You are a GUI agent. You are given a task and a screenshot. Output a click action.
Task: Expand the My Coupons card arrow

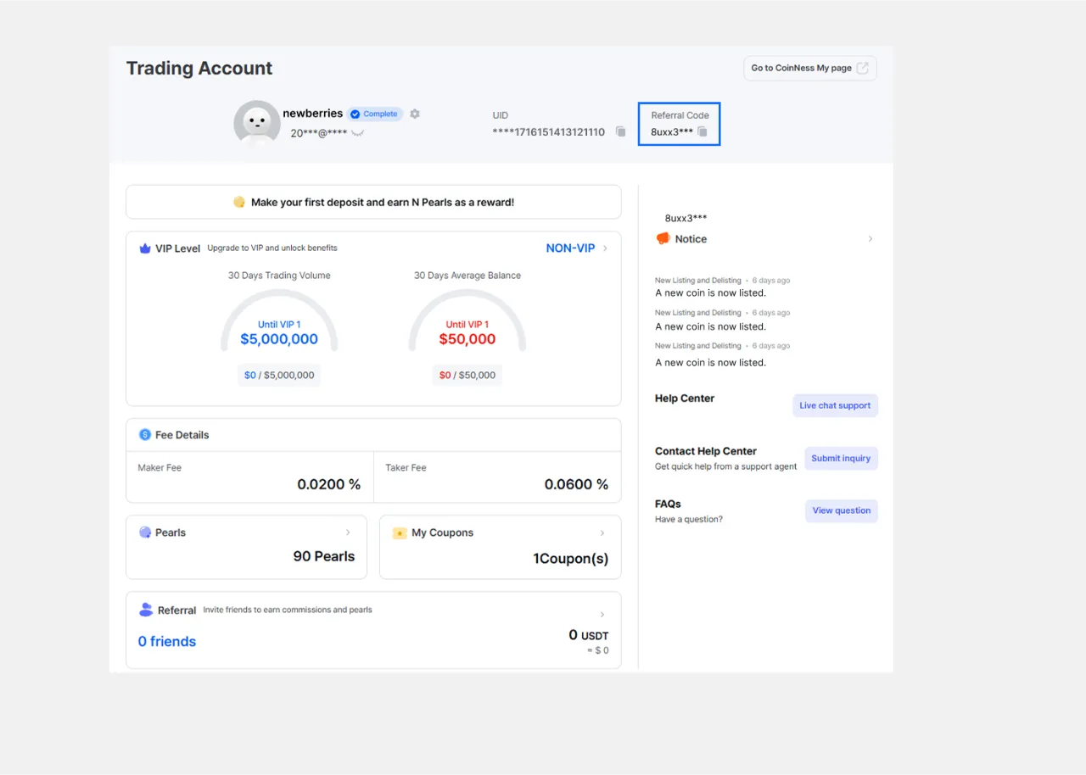(x=602, y=533)
